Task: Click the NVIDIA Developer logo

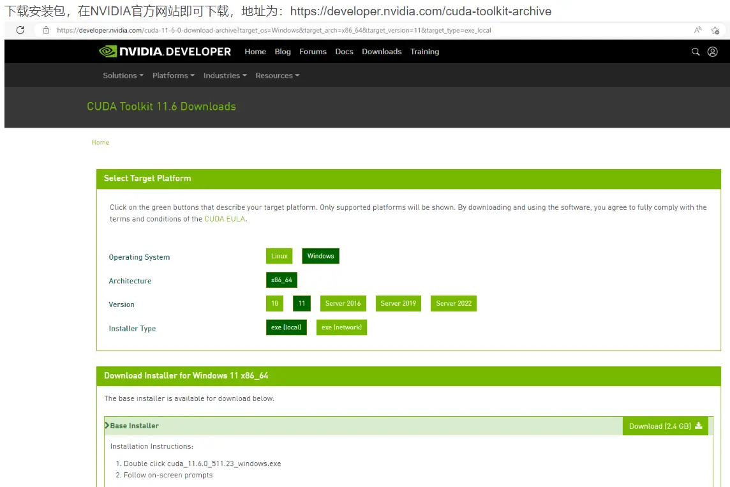Action: pos(165,51)
